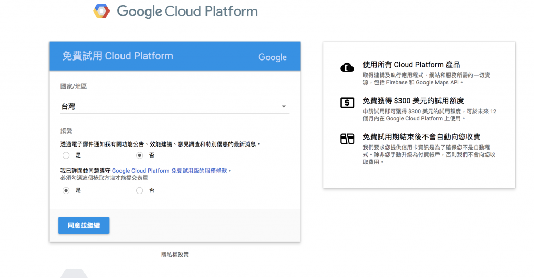Click the Google Cloud Platform title text
The width and height of the screenshot is (534, 278).
pos(187,11)
